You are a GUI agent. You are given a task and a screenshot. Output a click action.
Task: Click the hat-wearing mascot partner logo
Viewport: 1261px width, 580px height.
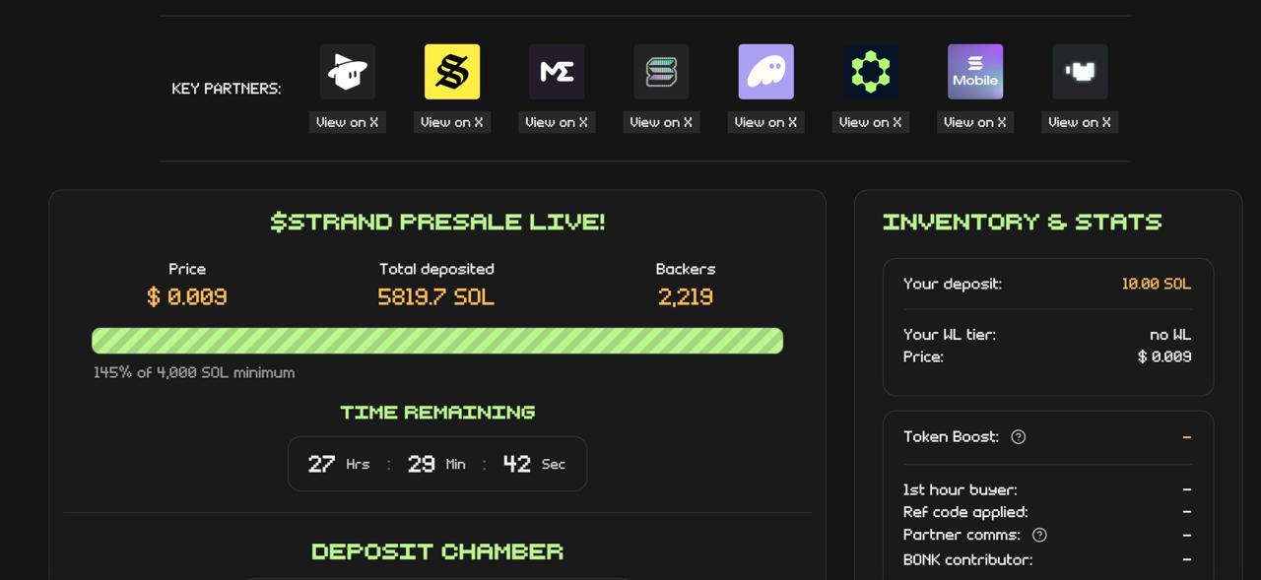pyautogui.click(x=348, y=72)
